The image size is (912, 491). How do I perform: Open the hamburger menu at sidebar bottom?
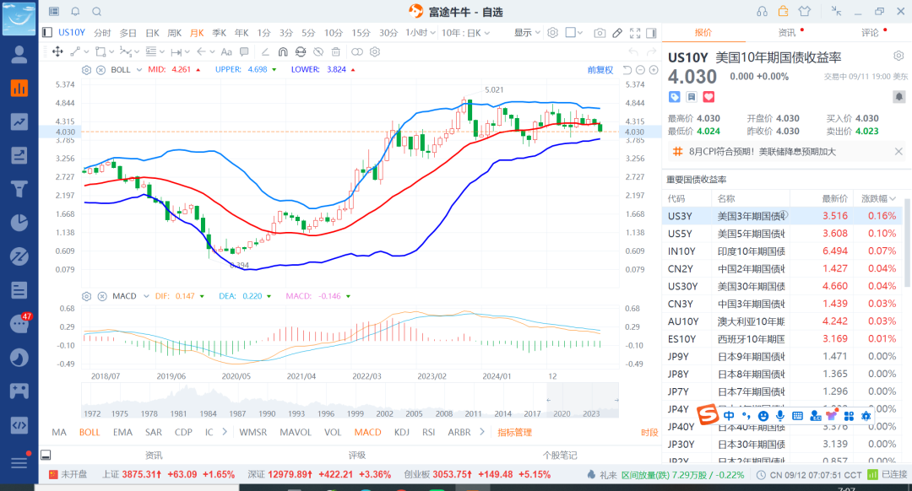pyautogui.click(x=19, y=462)
